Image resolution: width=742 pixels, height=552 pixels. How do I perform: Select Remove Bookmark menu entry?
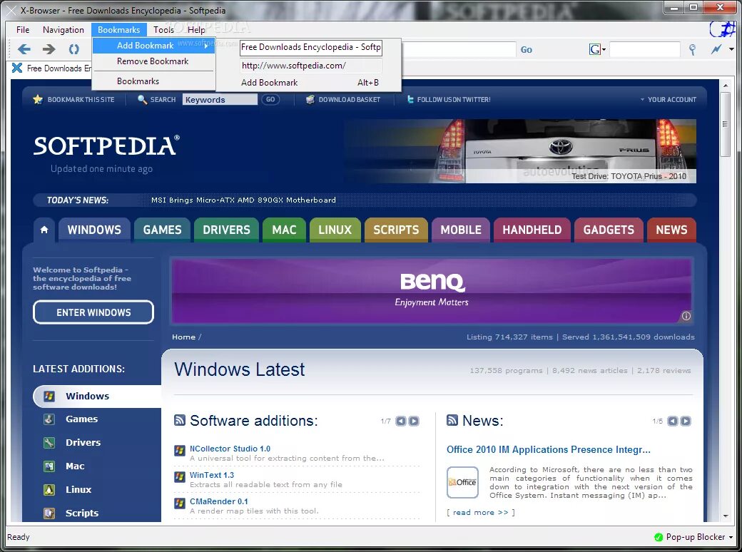154,61
